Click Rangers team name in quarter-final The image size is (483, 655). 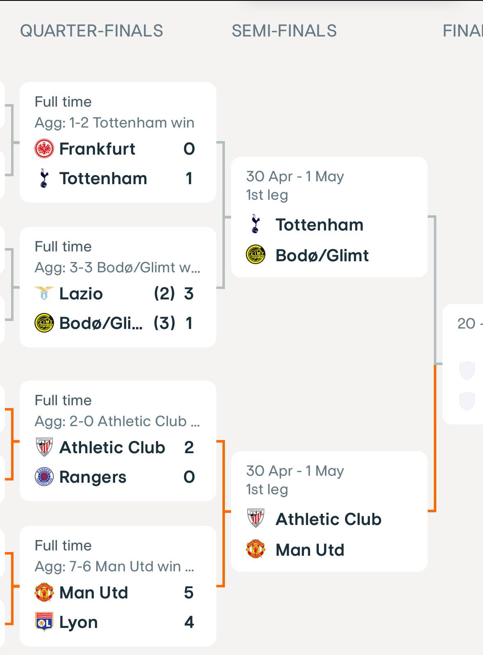(93, 477)
